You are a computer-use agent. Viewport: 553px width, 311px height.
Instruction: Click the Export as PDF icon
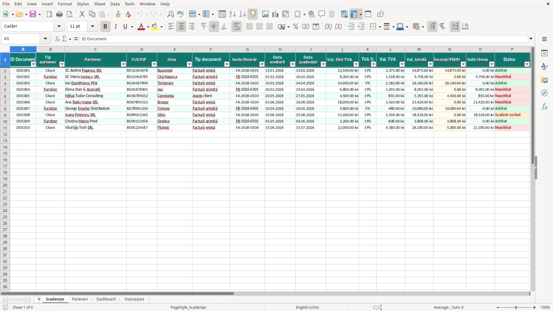(49, 14)
